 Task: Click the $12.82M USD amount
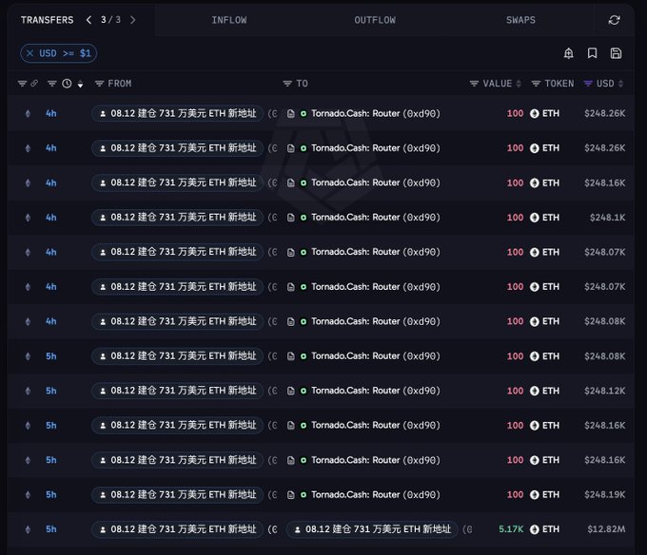click(606, 529)
